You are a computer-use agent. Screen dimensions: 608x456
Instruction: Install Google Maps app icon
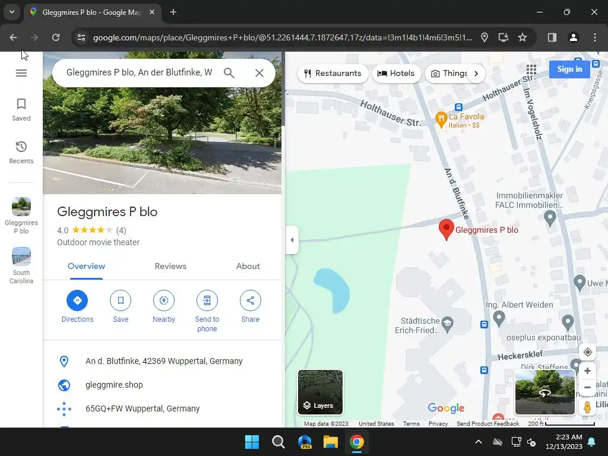tap(503, 37)
